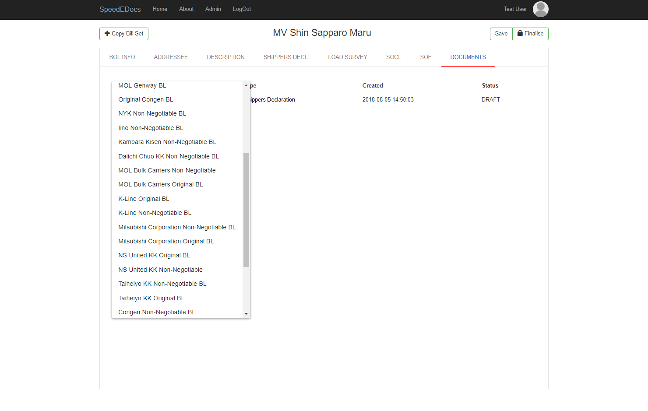Select Congen Non-Negotiable BL option
The image size is (648, 411).
pyautogui.click(x=177, y=312)
